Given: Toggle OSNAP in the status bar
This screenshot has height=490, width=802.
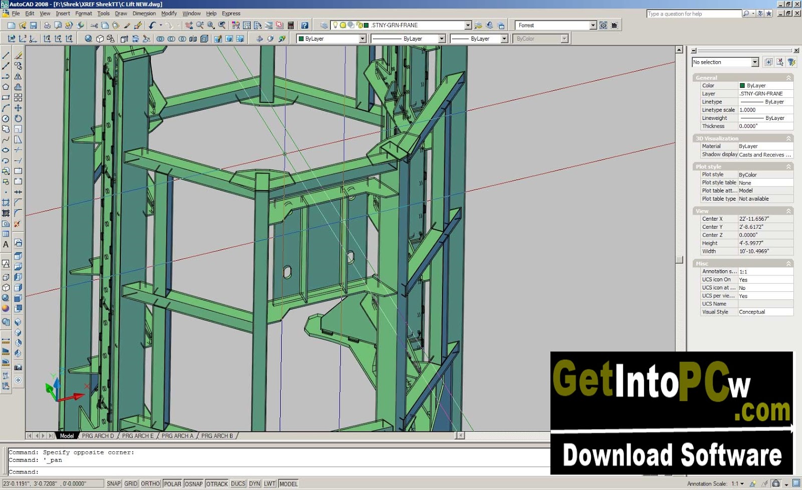Looking at the screenshot, I should click(x=193, y=483).
